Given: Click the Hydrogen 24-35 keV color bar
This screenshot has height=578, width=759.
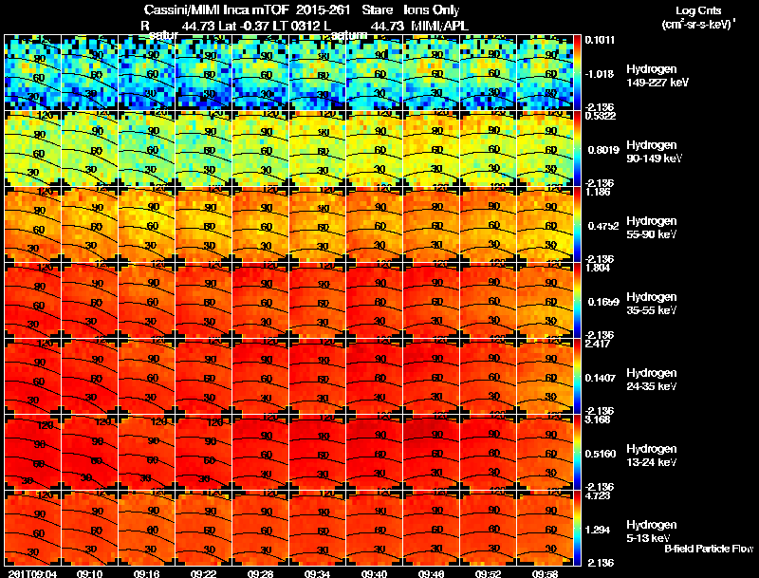Looking at the screenshot, I should pyautogui.click(x=577, y=377).
